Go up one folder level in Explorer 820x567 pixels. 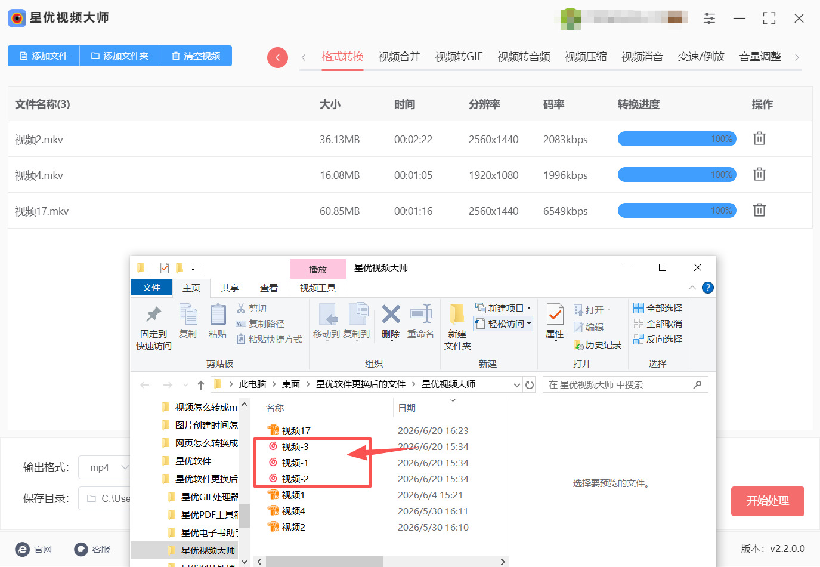point(201,385)
